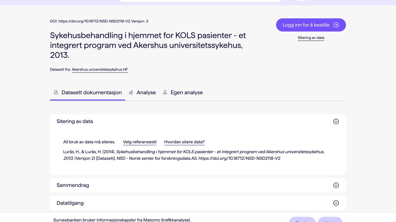Collapse the Sitering av data section chevron

(336, 121)
